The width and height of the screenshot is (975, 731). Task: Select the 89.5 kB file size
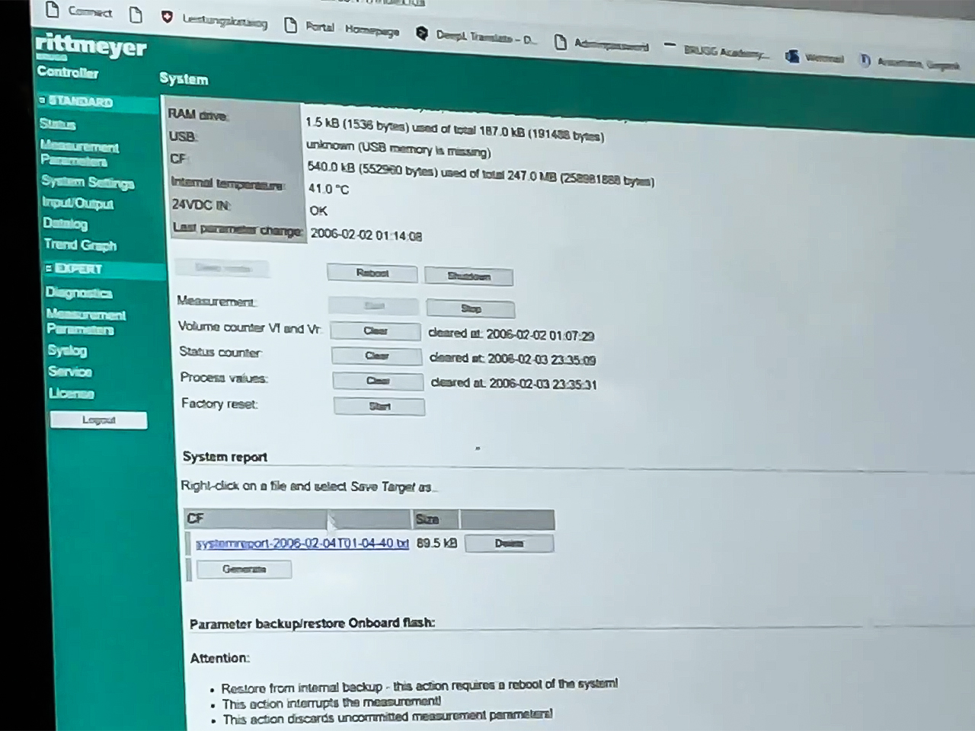(436, 543)
